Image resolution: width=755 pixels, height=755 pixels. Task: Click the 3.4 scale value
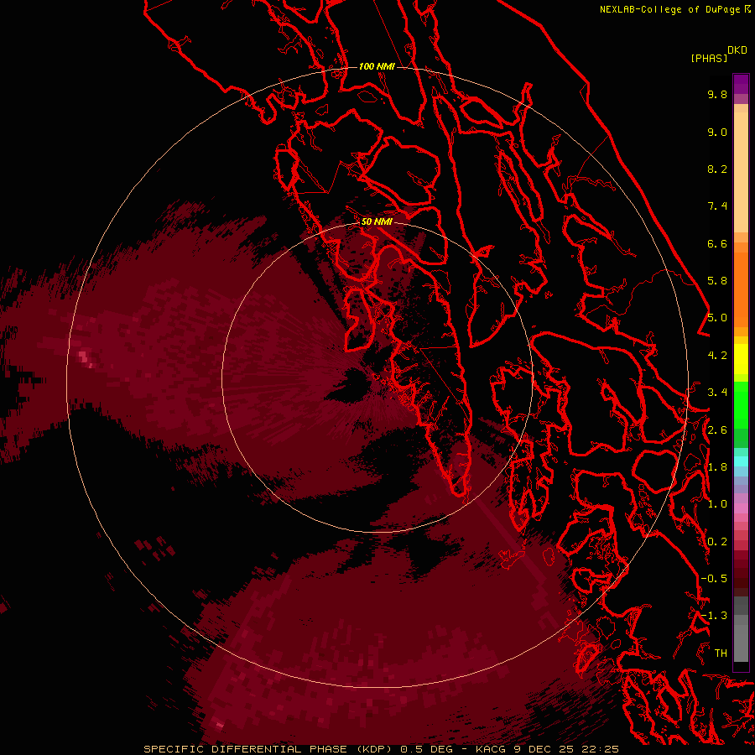(717, 393)
